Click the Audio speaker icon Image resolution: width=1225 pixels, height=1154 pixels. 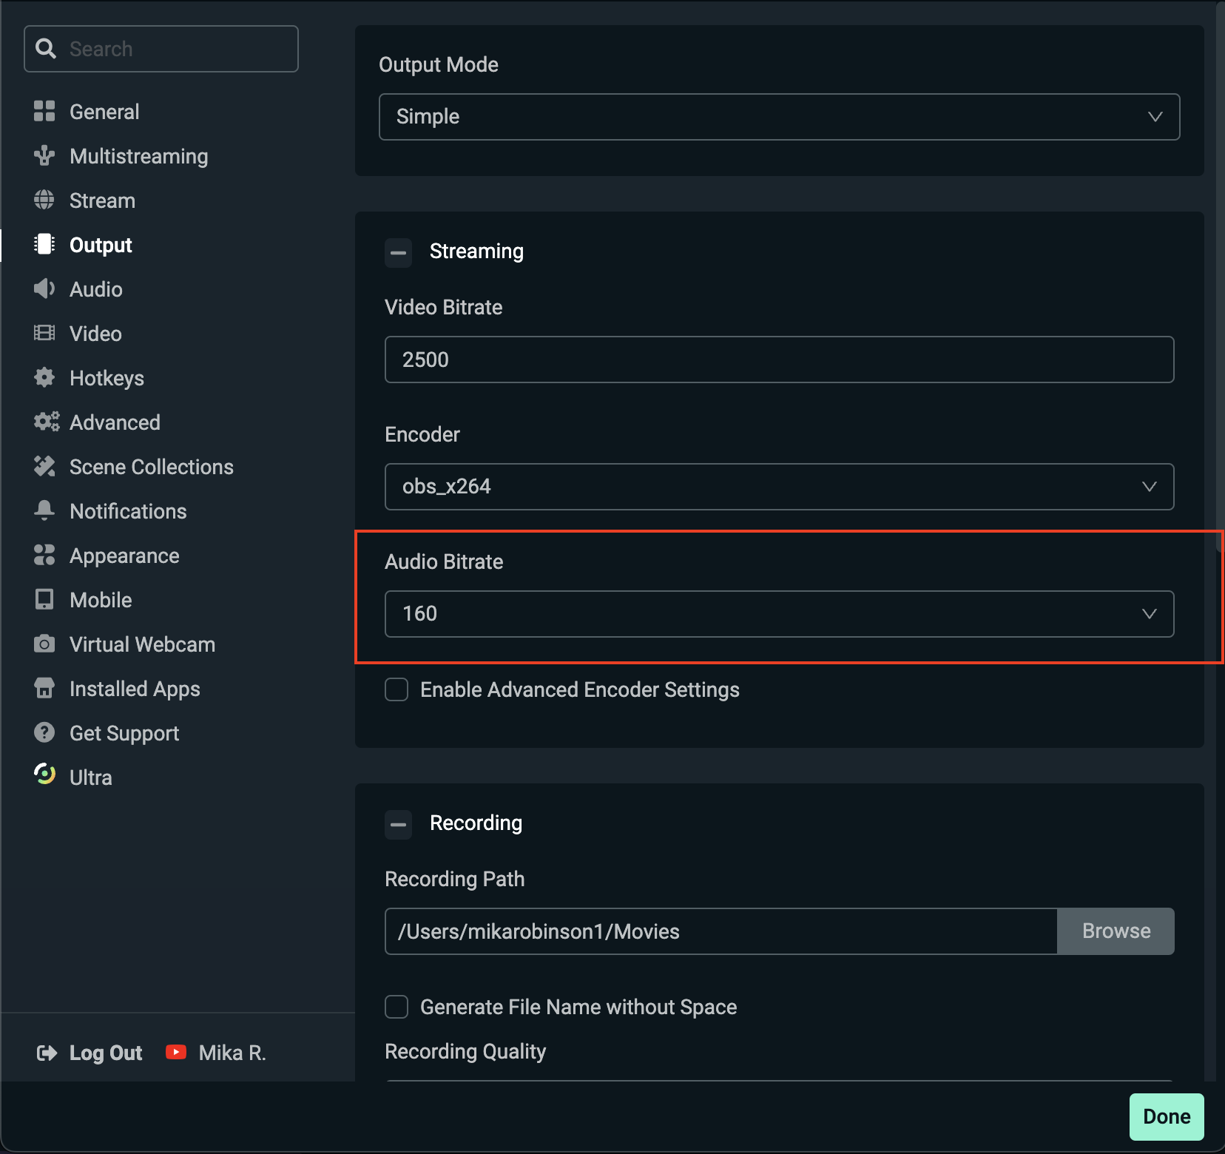coord(44,289)
